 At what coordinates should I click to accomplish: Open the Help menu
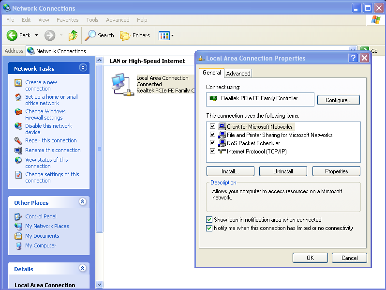pos(142,20)
